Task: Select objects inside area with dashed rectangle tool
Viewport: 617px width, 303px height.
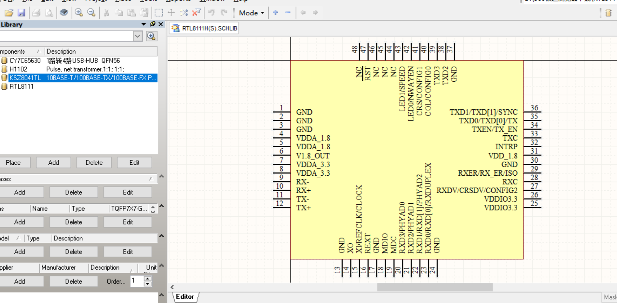Action: click(159, 13)
